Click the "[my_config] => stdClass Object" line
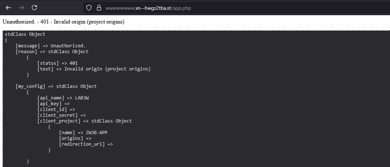The image size is (390, 167). (56, 86)
